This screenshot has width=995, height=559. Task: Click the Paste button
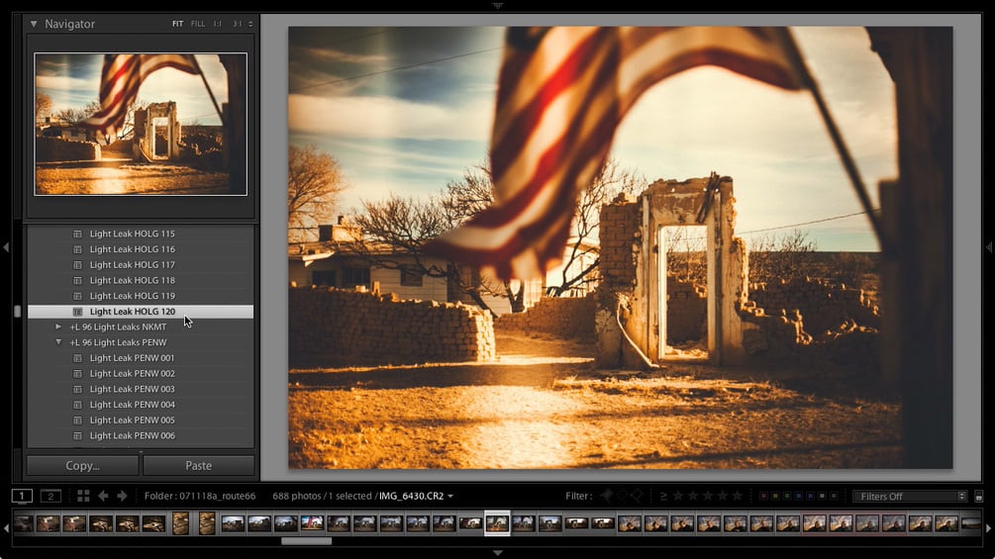point(199,466)
